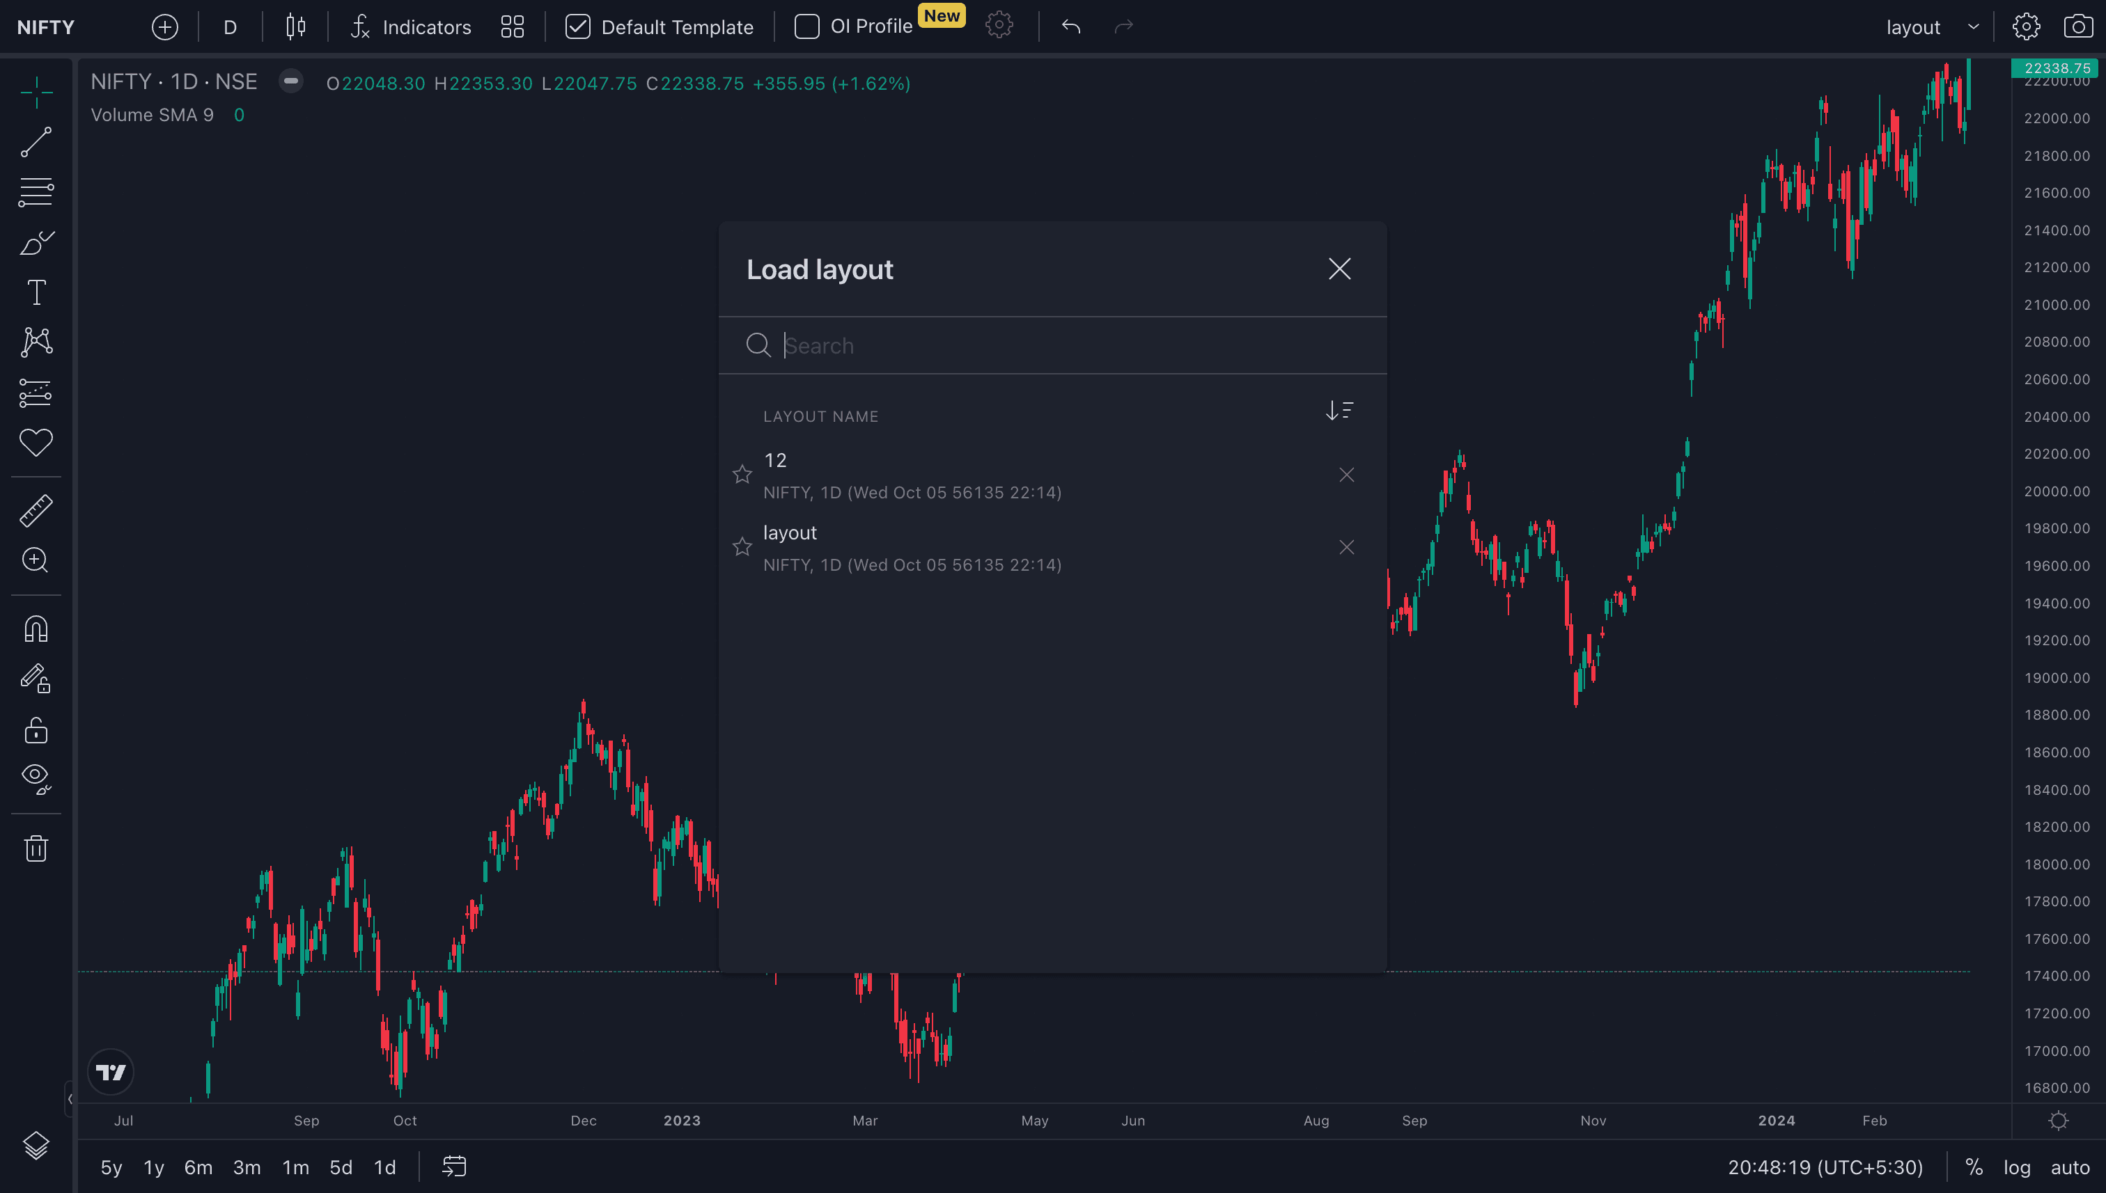Switch the price scale to log
The image size is (2106, 1193).
click(x=2017, y=1167)
